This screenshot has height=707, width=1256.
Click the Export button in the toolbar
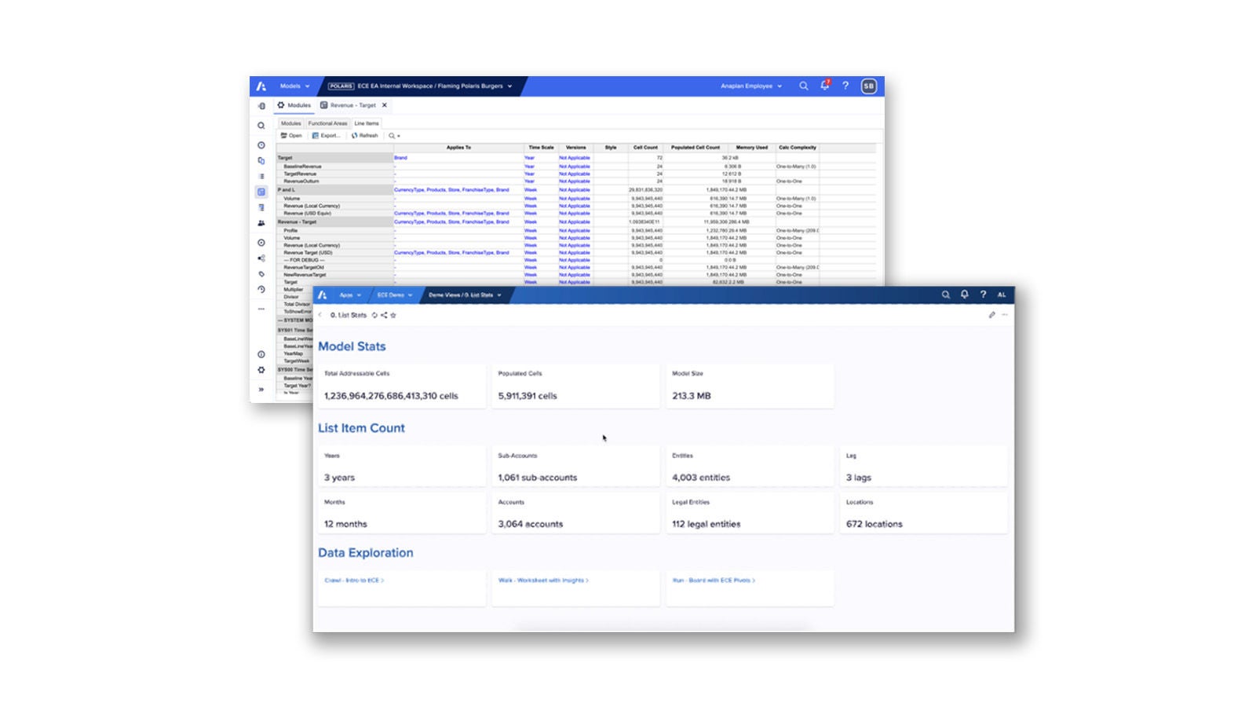click(x=326, y=135)
